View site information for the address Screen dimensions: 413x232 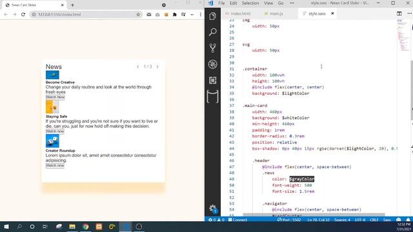tap(34, 14)
